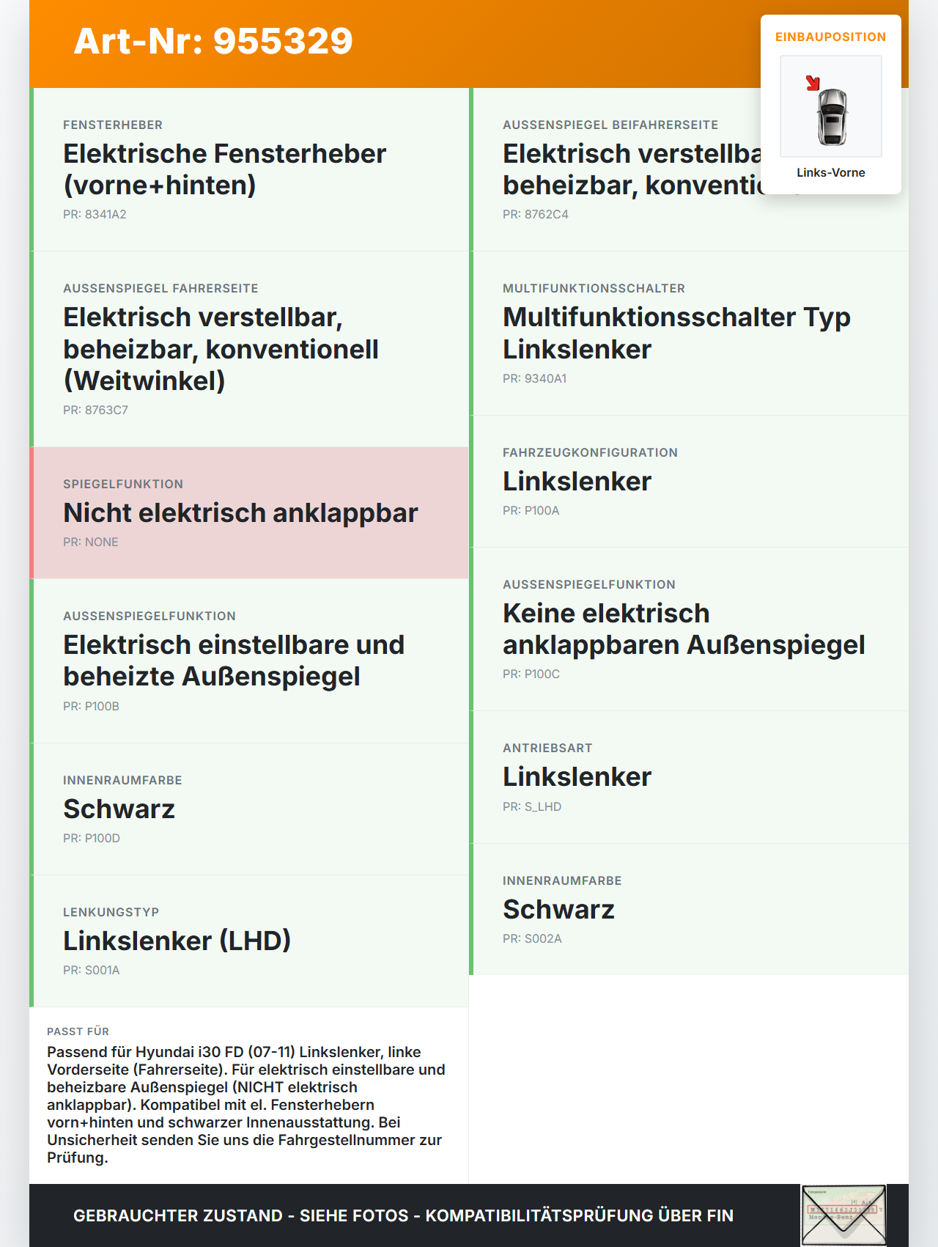
Task: Open the Multifunktionsschalter Typ Linkslenker card
Action: pos(689,334)
